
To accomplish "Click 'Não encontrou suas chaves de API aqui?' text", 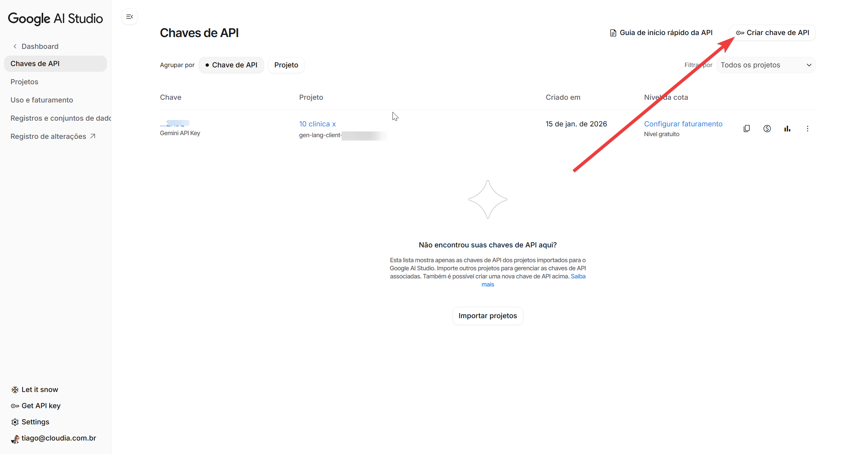I will click(488, 245).
